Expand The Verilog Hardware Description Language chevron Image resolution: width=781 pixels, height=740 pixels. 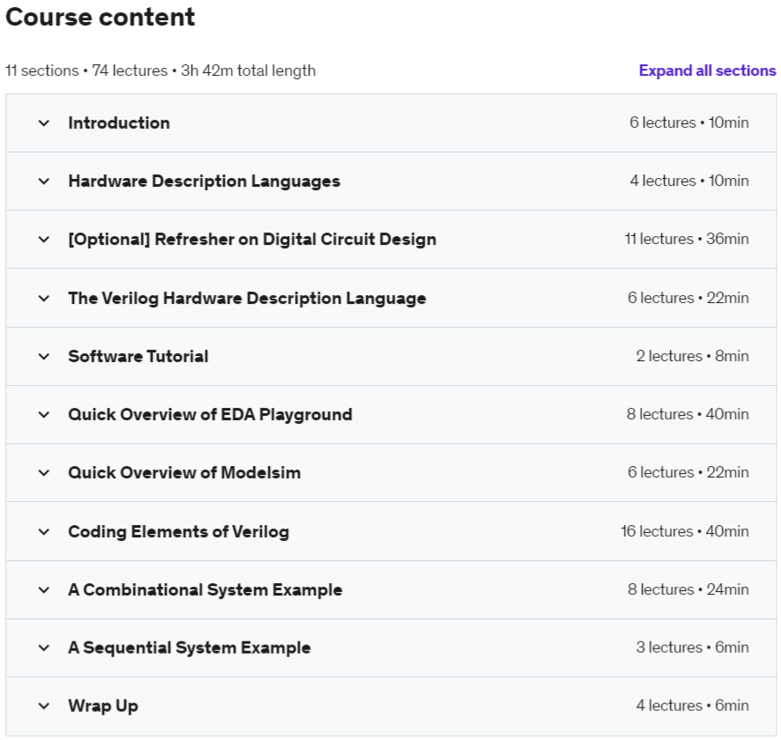[44, 298]
